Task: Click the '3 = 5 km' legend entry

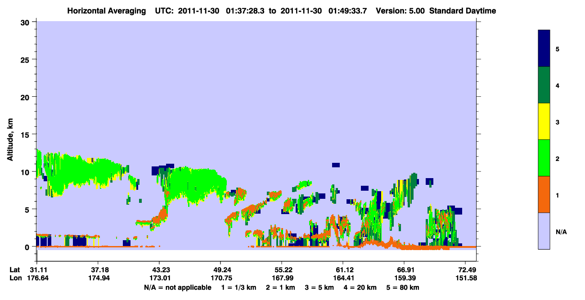Action: [319, 287]
